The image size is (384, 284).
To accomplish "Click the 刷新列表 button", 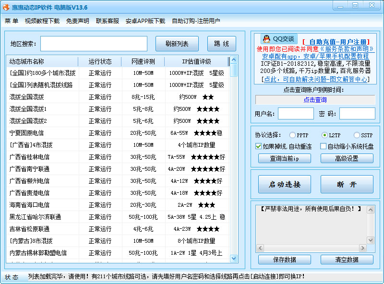I will click(x=176, y=44).
